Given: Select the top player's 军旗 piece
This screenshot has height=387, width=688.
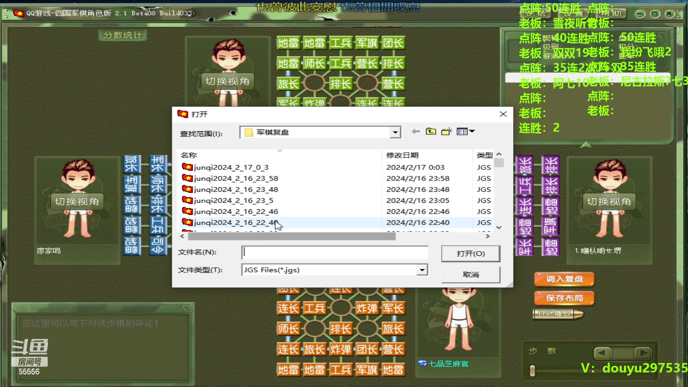Looking at the screenshot, I should click(x=367, y=43).
